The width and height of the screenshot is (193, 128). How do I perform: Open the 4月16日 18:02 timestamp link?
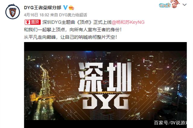[36, 15]
